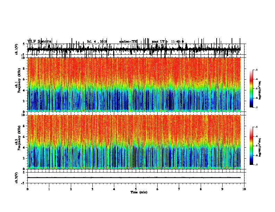
Task: Click the ch.2 spectrogram color bar
Action: (251, 146)
